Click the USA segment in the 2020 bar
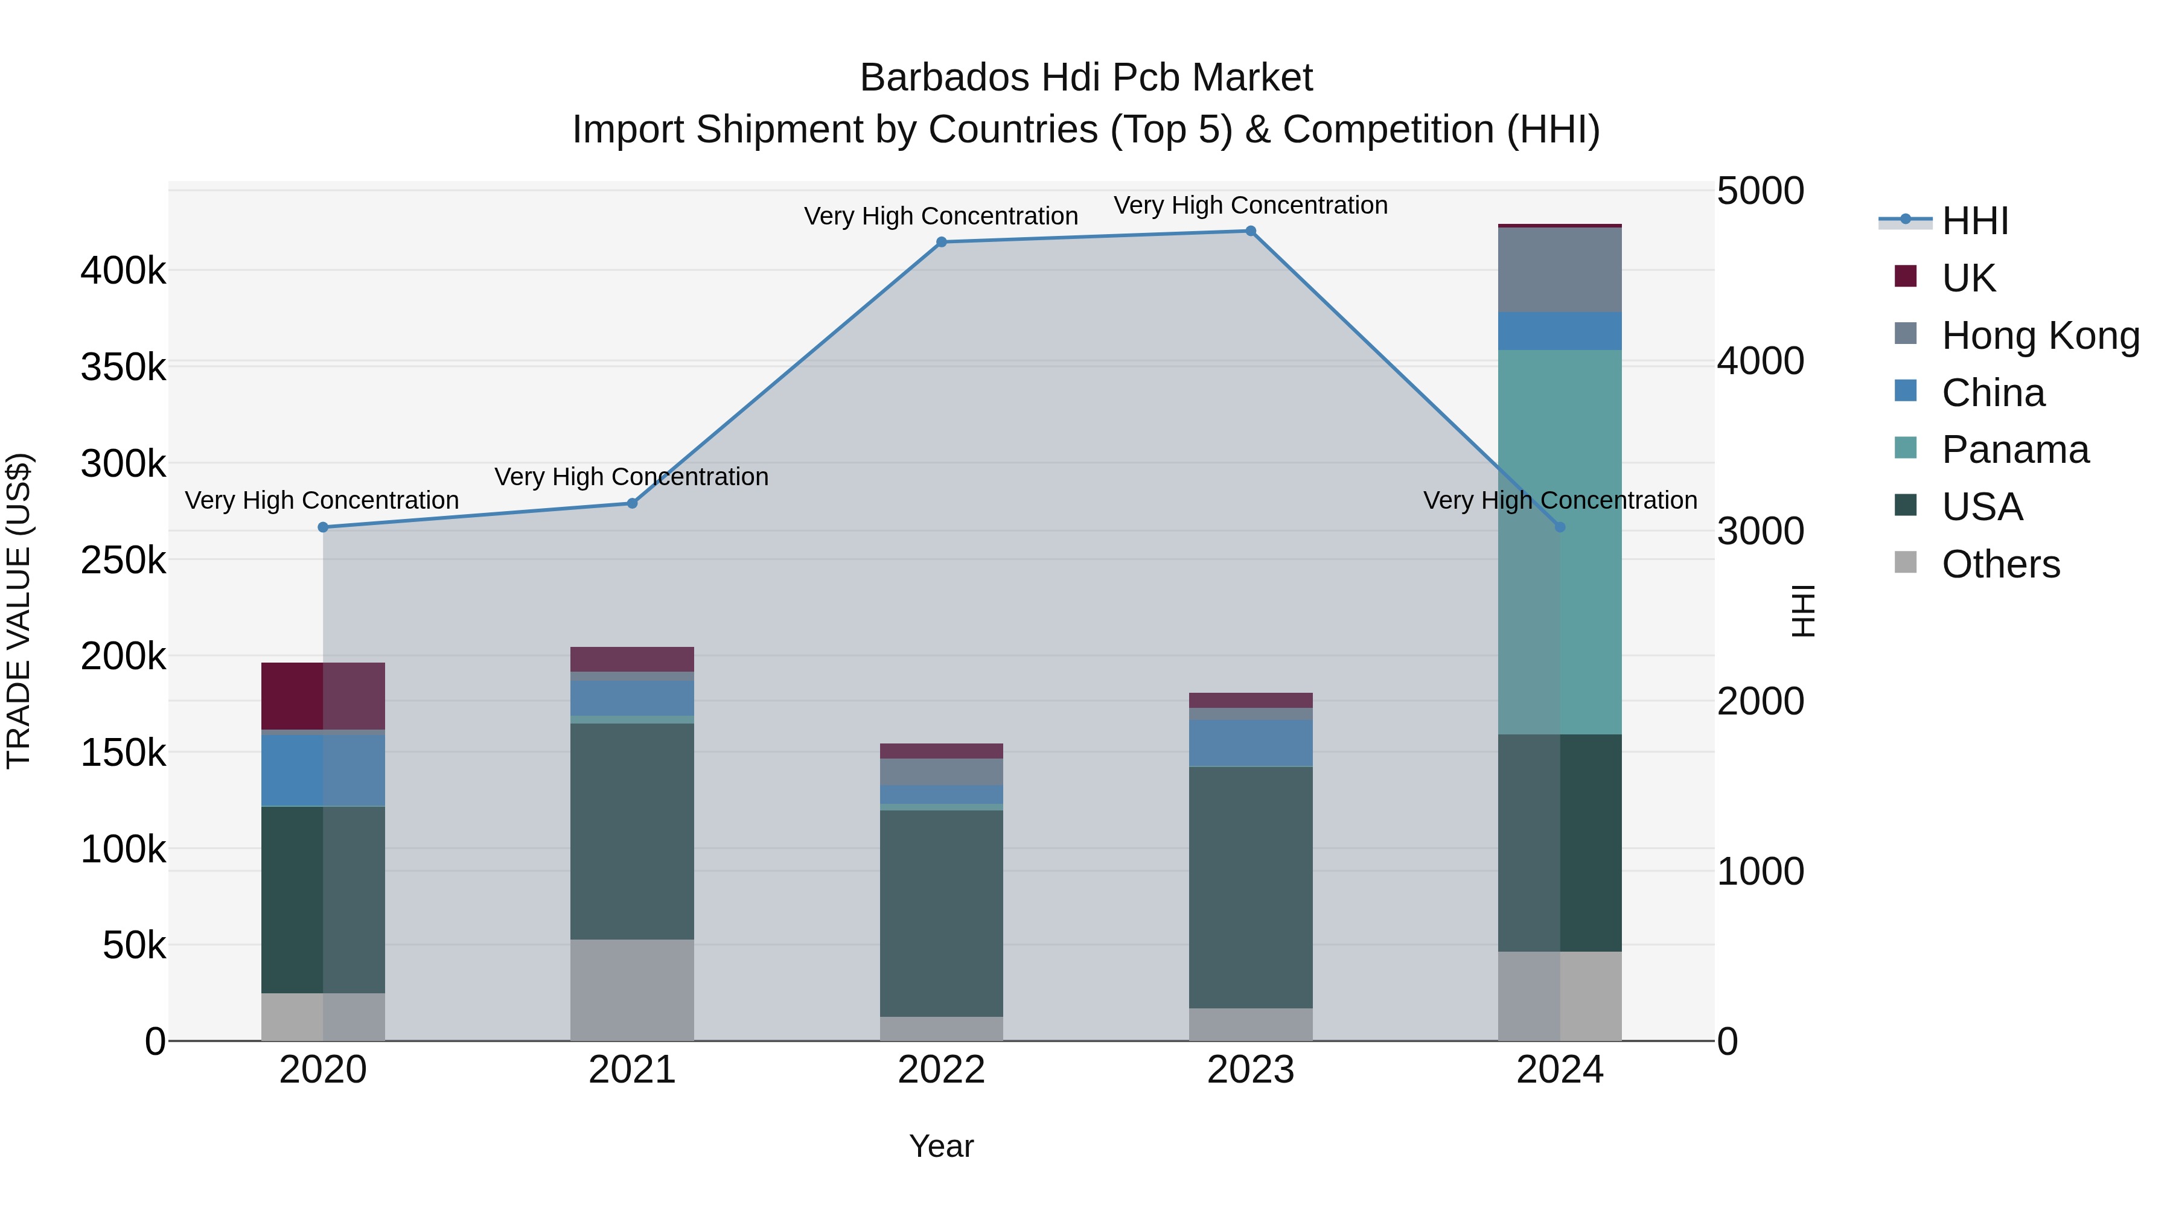Viewport: 2173px width, 1222px height. point(323,900)
